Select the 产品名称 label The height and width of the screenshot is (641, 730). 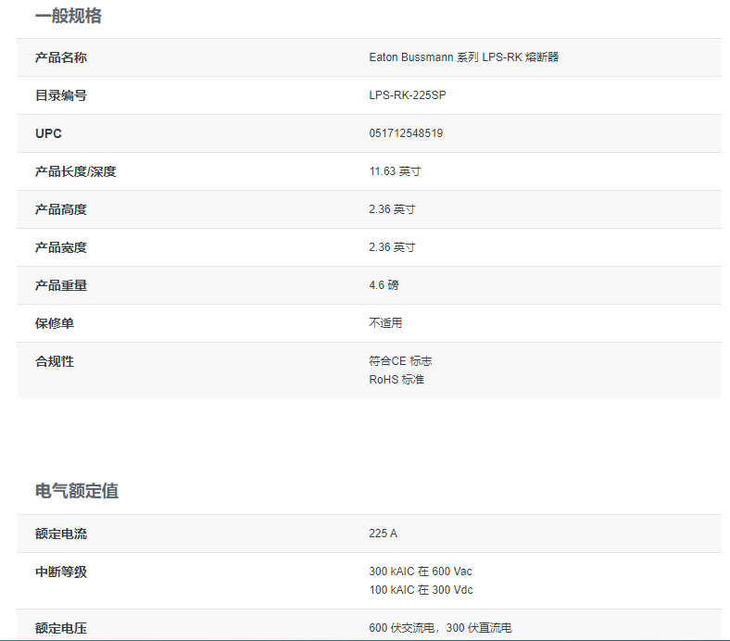(x=61, y=57)
